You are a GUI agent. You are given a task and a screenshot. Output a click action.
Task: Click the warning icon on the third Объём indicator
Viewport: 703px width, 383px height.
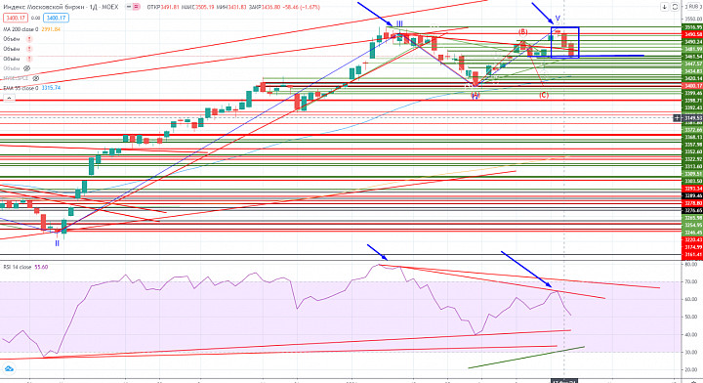tap(29, 59)
